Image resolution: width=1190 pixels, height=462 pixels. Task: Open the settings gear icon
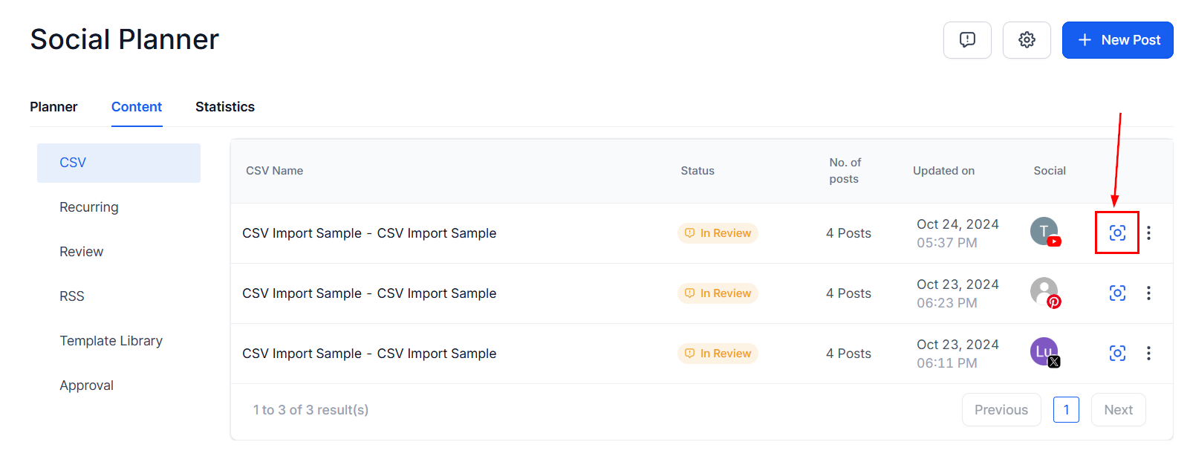1027,40
